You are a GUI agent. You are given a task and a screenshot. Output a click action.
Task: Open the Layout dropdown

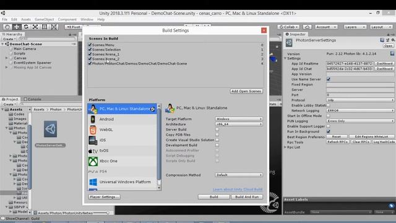pyautogui.click(x=381, y=27)
